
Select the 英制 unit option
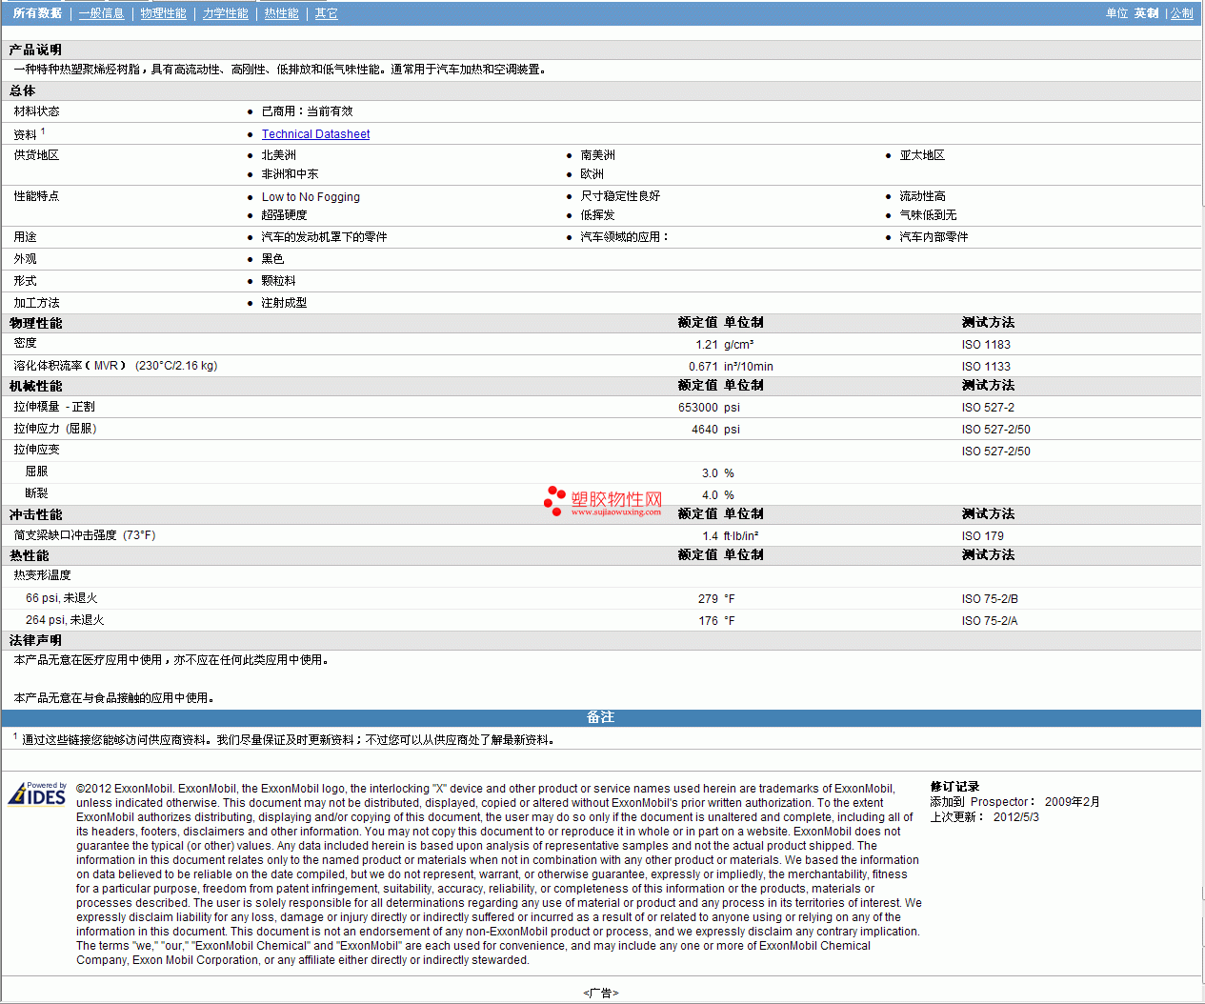[x=1146, y=13]
